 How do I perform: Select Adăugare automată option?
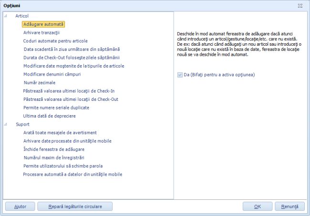point(43,24)
